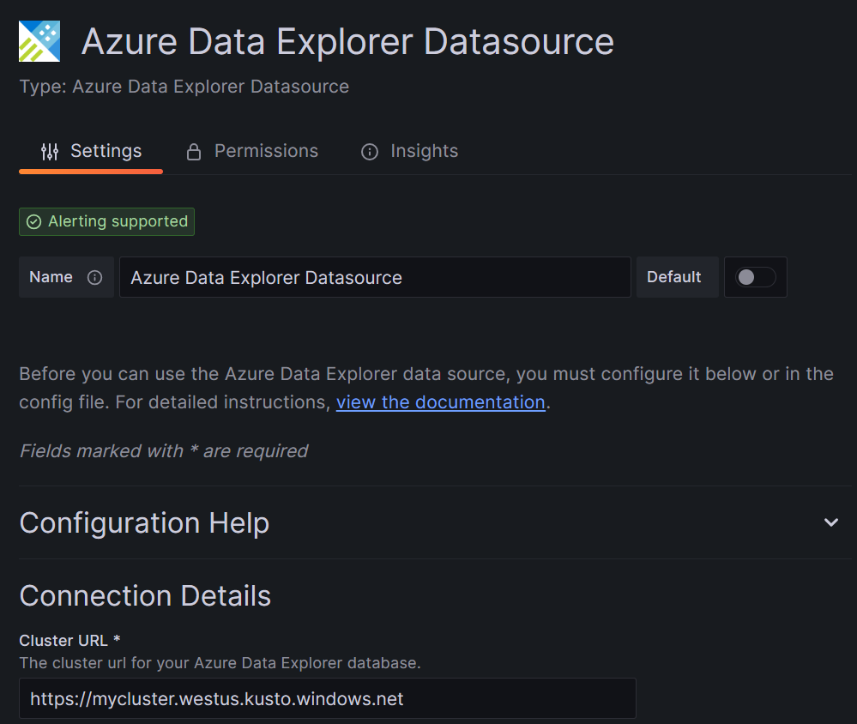The width and height of the screenshot is (857, 724).
Task: Click the Default label beside the toggle
Action: (676, 276)
